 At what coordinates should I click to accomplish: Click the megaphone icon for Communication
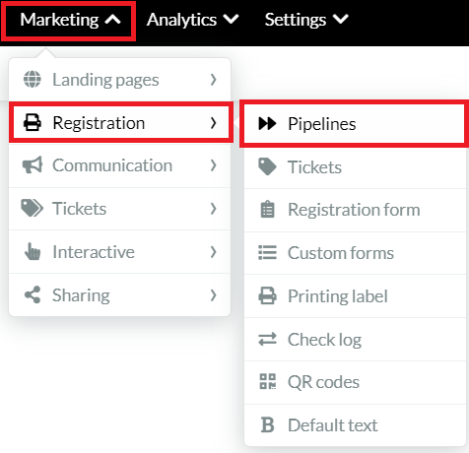coord(33,164)
